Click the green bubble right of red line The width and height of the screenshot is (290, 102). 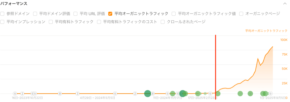click(x=218, y=93)
